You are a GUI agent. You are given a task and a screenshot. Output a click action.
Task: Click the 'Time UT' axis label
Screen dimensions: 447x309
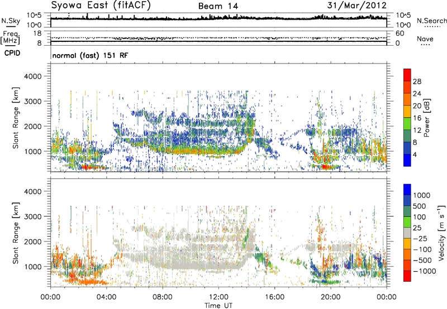(218, 305)
